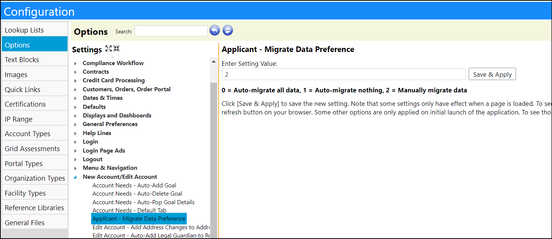This screenshot has height=239, width=552.
Task: Open Organization Types section
Action: point(35,178)
